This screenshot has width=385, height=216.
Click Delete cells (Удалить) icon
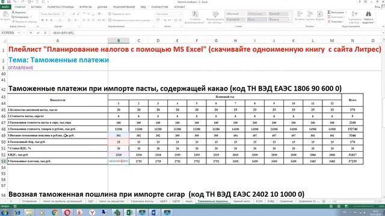tap(310, 14)
